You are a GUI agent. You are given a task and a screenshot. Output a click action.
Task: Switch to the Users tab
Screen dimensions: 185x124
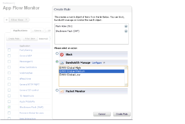point(38,31)
